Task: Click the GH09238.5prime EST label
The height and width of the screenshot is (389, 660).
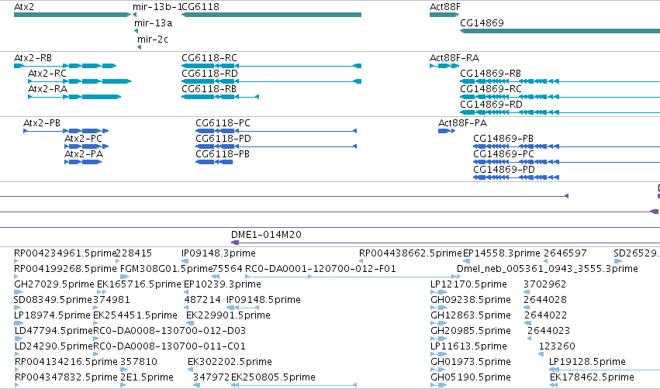Action: (471, 299)
